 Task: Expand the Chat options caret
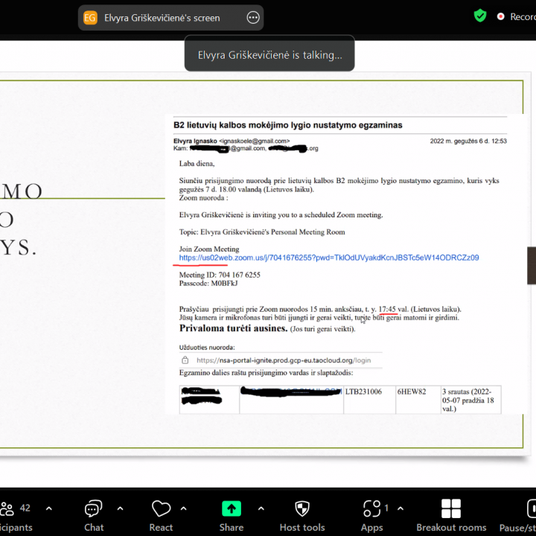[120, 508]
